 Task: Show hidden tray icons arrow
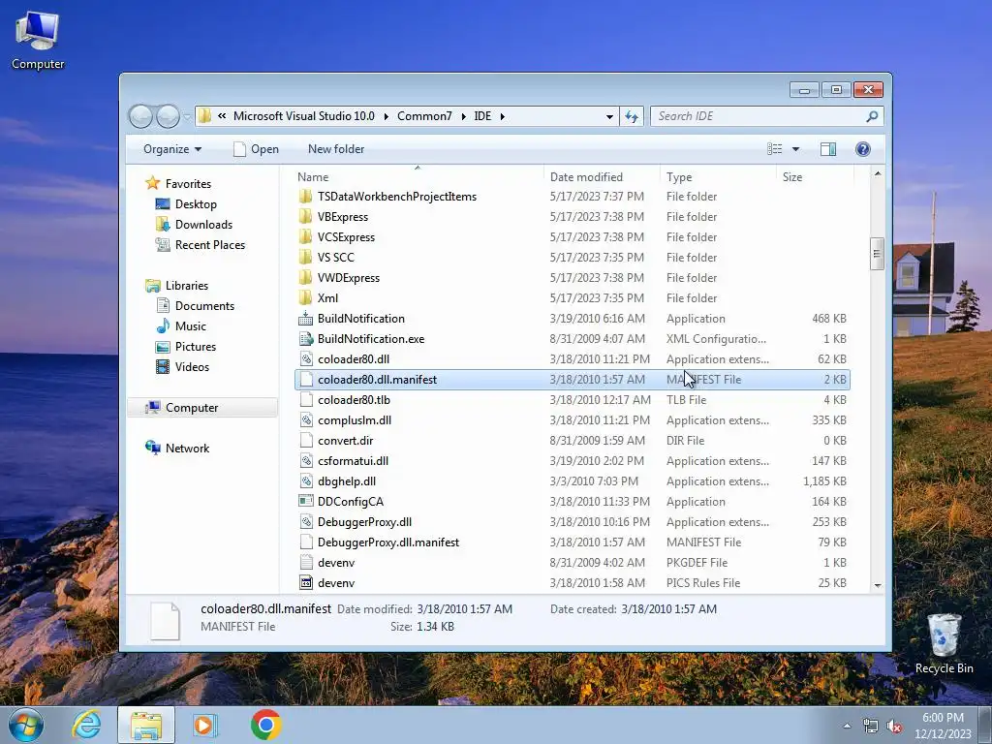847,727
